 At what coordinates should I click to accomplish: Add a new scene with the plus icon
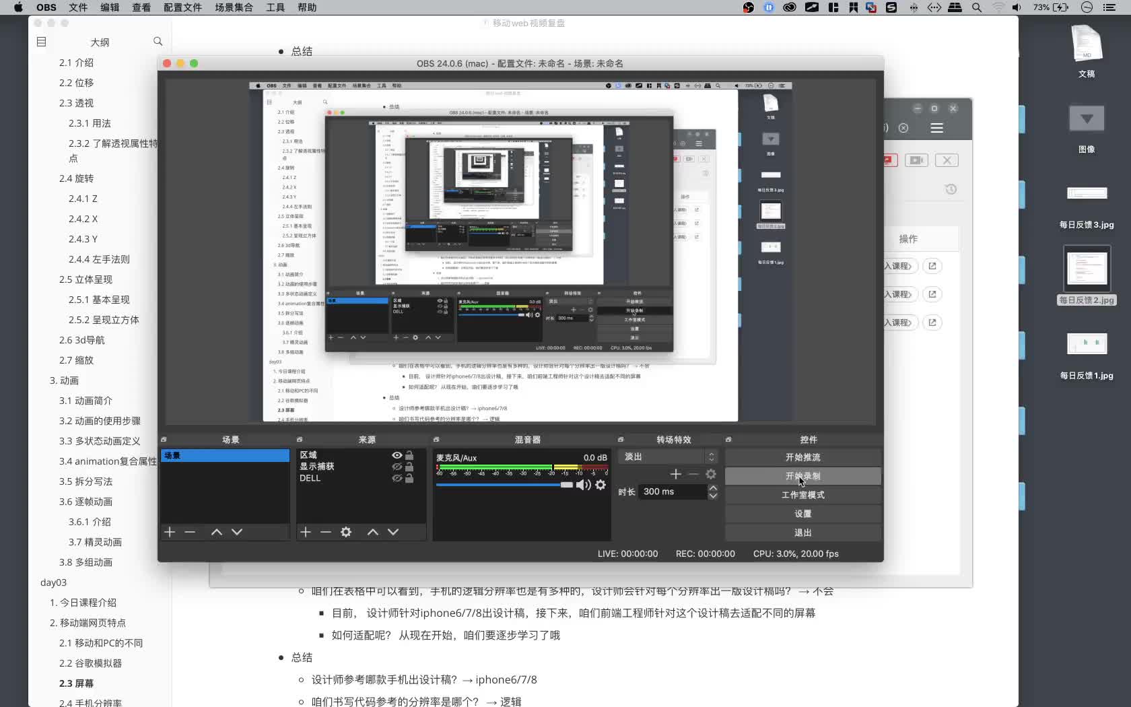(170, 532)
